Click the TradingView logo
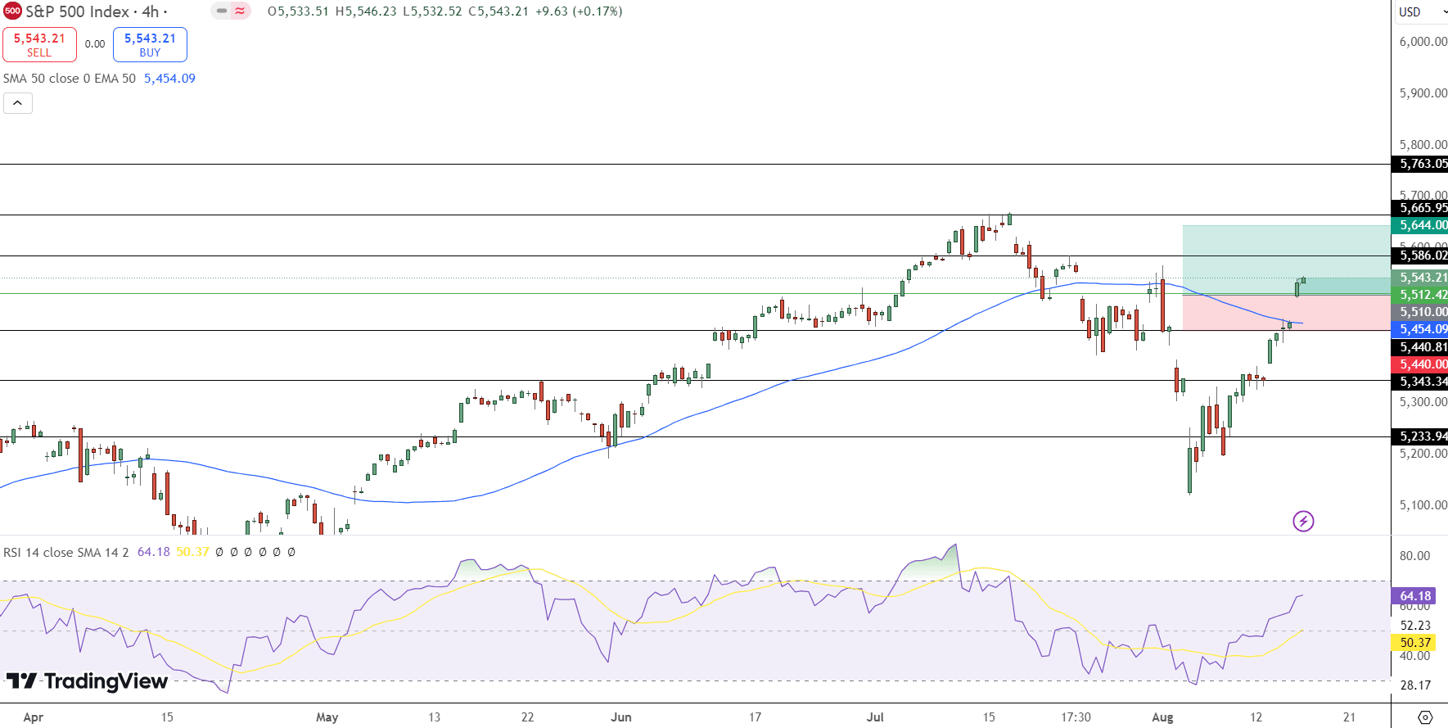 (87, 681)
